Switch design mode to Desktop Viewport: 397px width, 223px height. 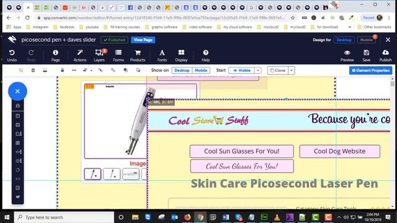click(x=344, y=40)
